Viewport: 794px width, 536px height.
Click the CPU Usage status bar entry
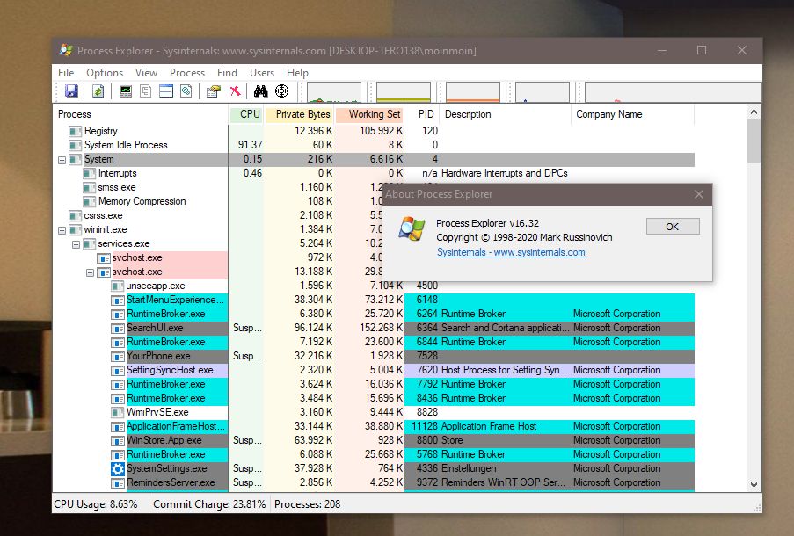point(96,504)
